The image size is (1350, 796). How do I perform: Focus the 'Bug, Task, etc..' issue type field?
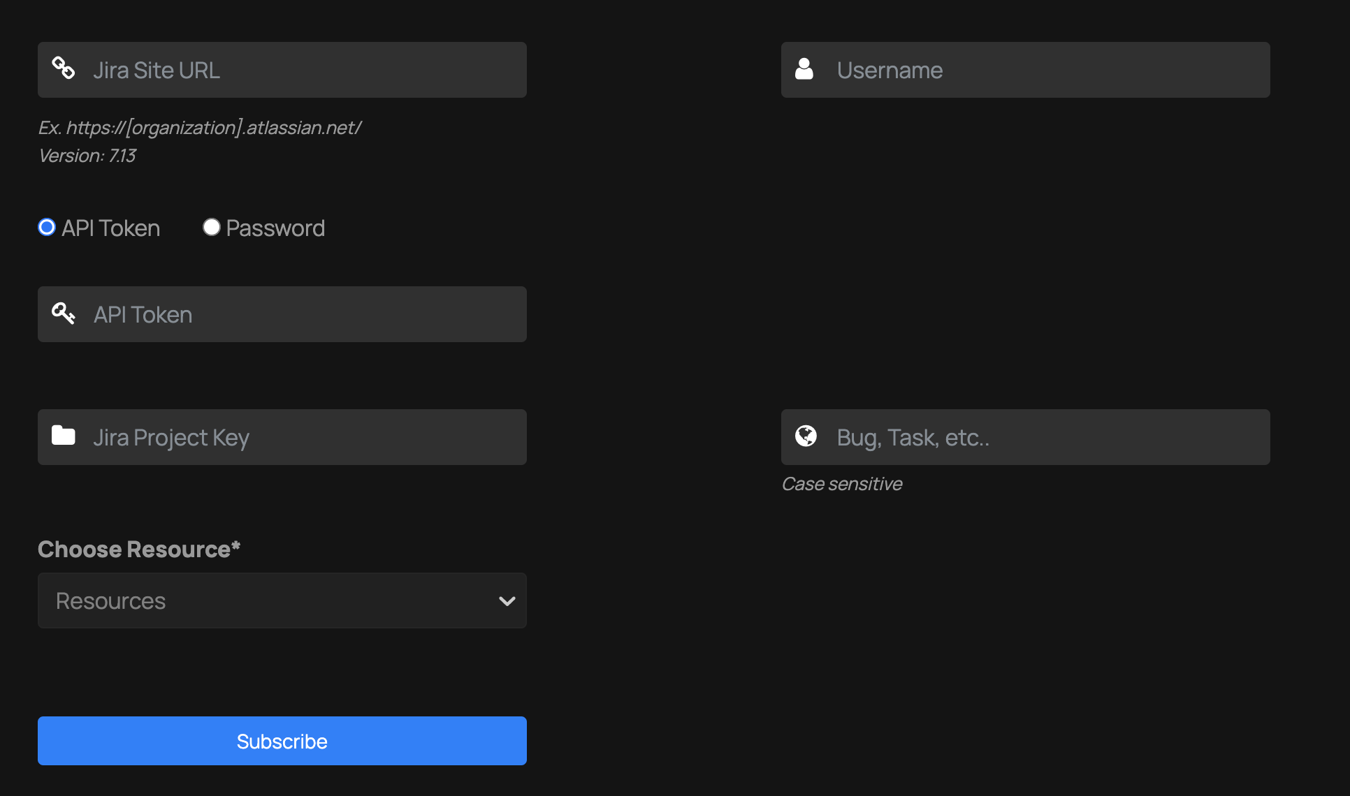point(1026,437)
